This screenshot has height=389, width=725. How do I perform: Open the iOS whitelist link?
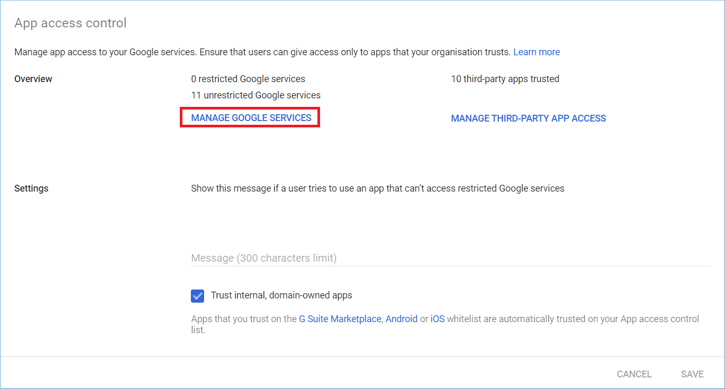pyautogui.click(x=438, y=319)
